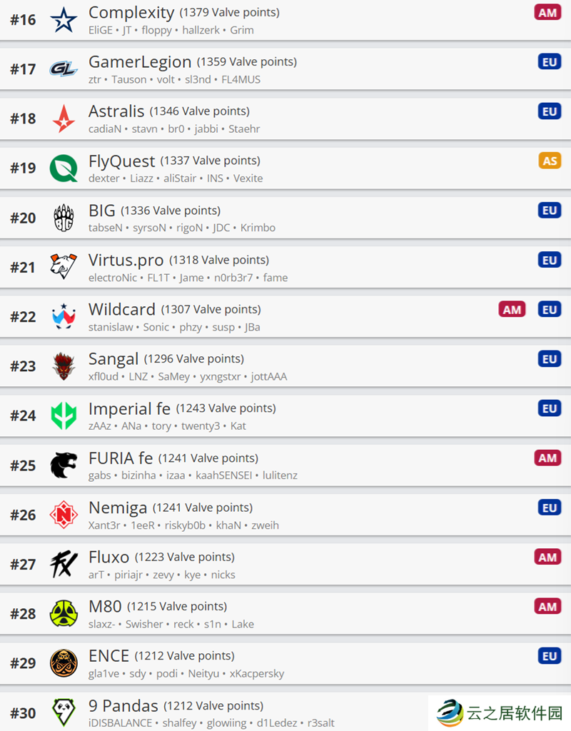Click the Astralis red star logo
Viewport: 571px width, 731px height.
click(64, 119)
